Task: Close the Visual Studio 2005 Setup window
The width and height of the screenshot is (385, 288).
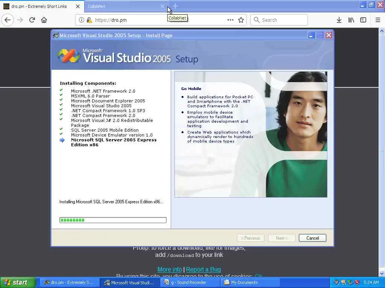Action: tap(329, 35)
